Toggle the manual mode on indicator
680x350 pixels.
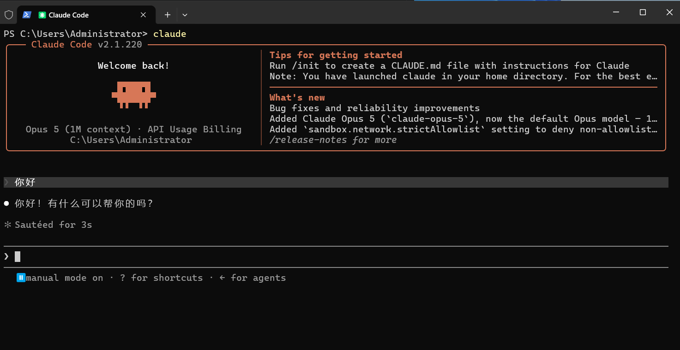point(64,278)
